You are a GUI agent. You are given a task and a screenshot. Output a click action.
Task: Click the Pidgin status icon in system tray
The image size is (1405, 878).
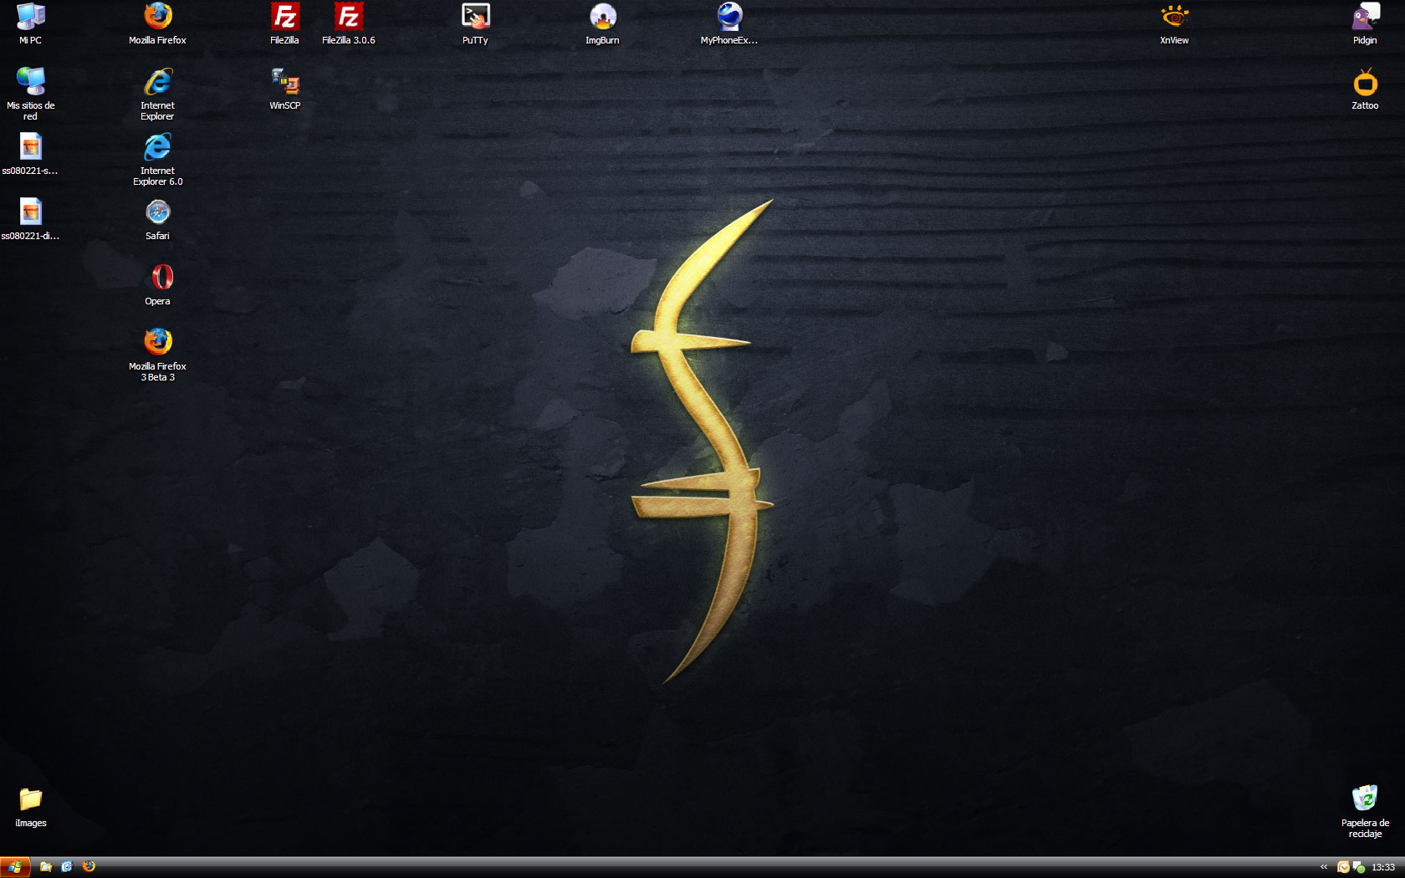pyautogui.click(x=1359, y=867)
